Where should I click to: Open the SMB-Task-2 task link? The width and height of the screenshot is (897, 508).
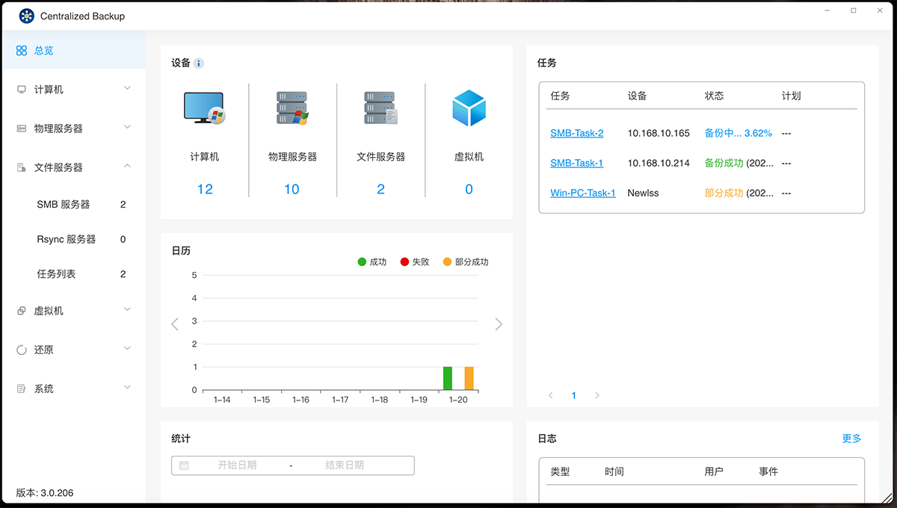(576, 133)
